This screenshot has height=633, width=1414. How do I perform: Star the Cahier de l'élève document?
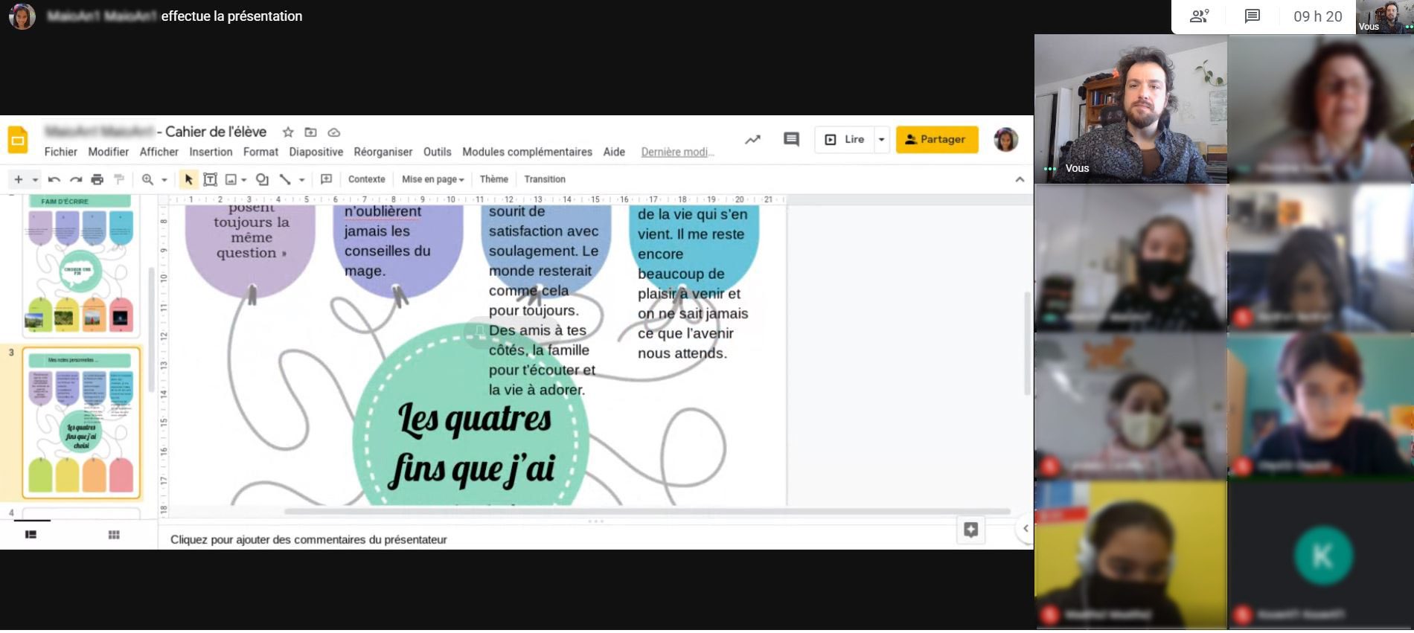point(288,132)
